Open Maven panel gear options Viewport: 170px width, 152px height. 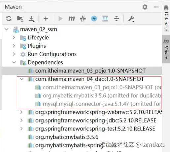tap(145, 7)
